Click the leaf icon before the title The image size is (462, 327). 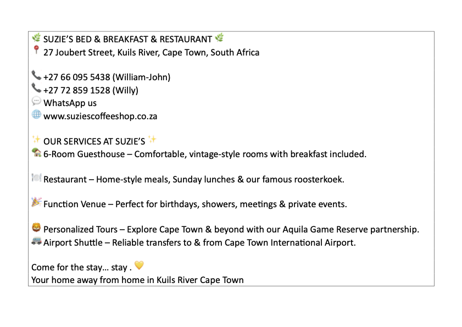36,38
